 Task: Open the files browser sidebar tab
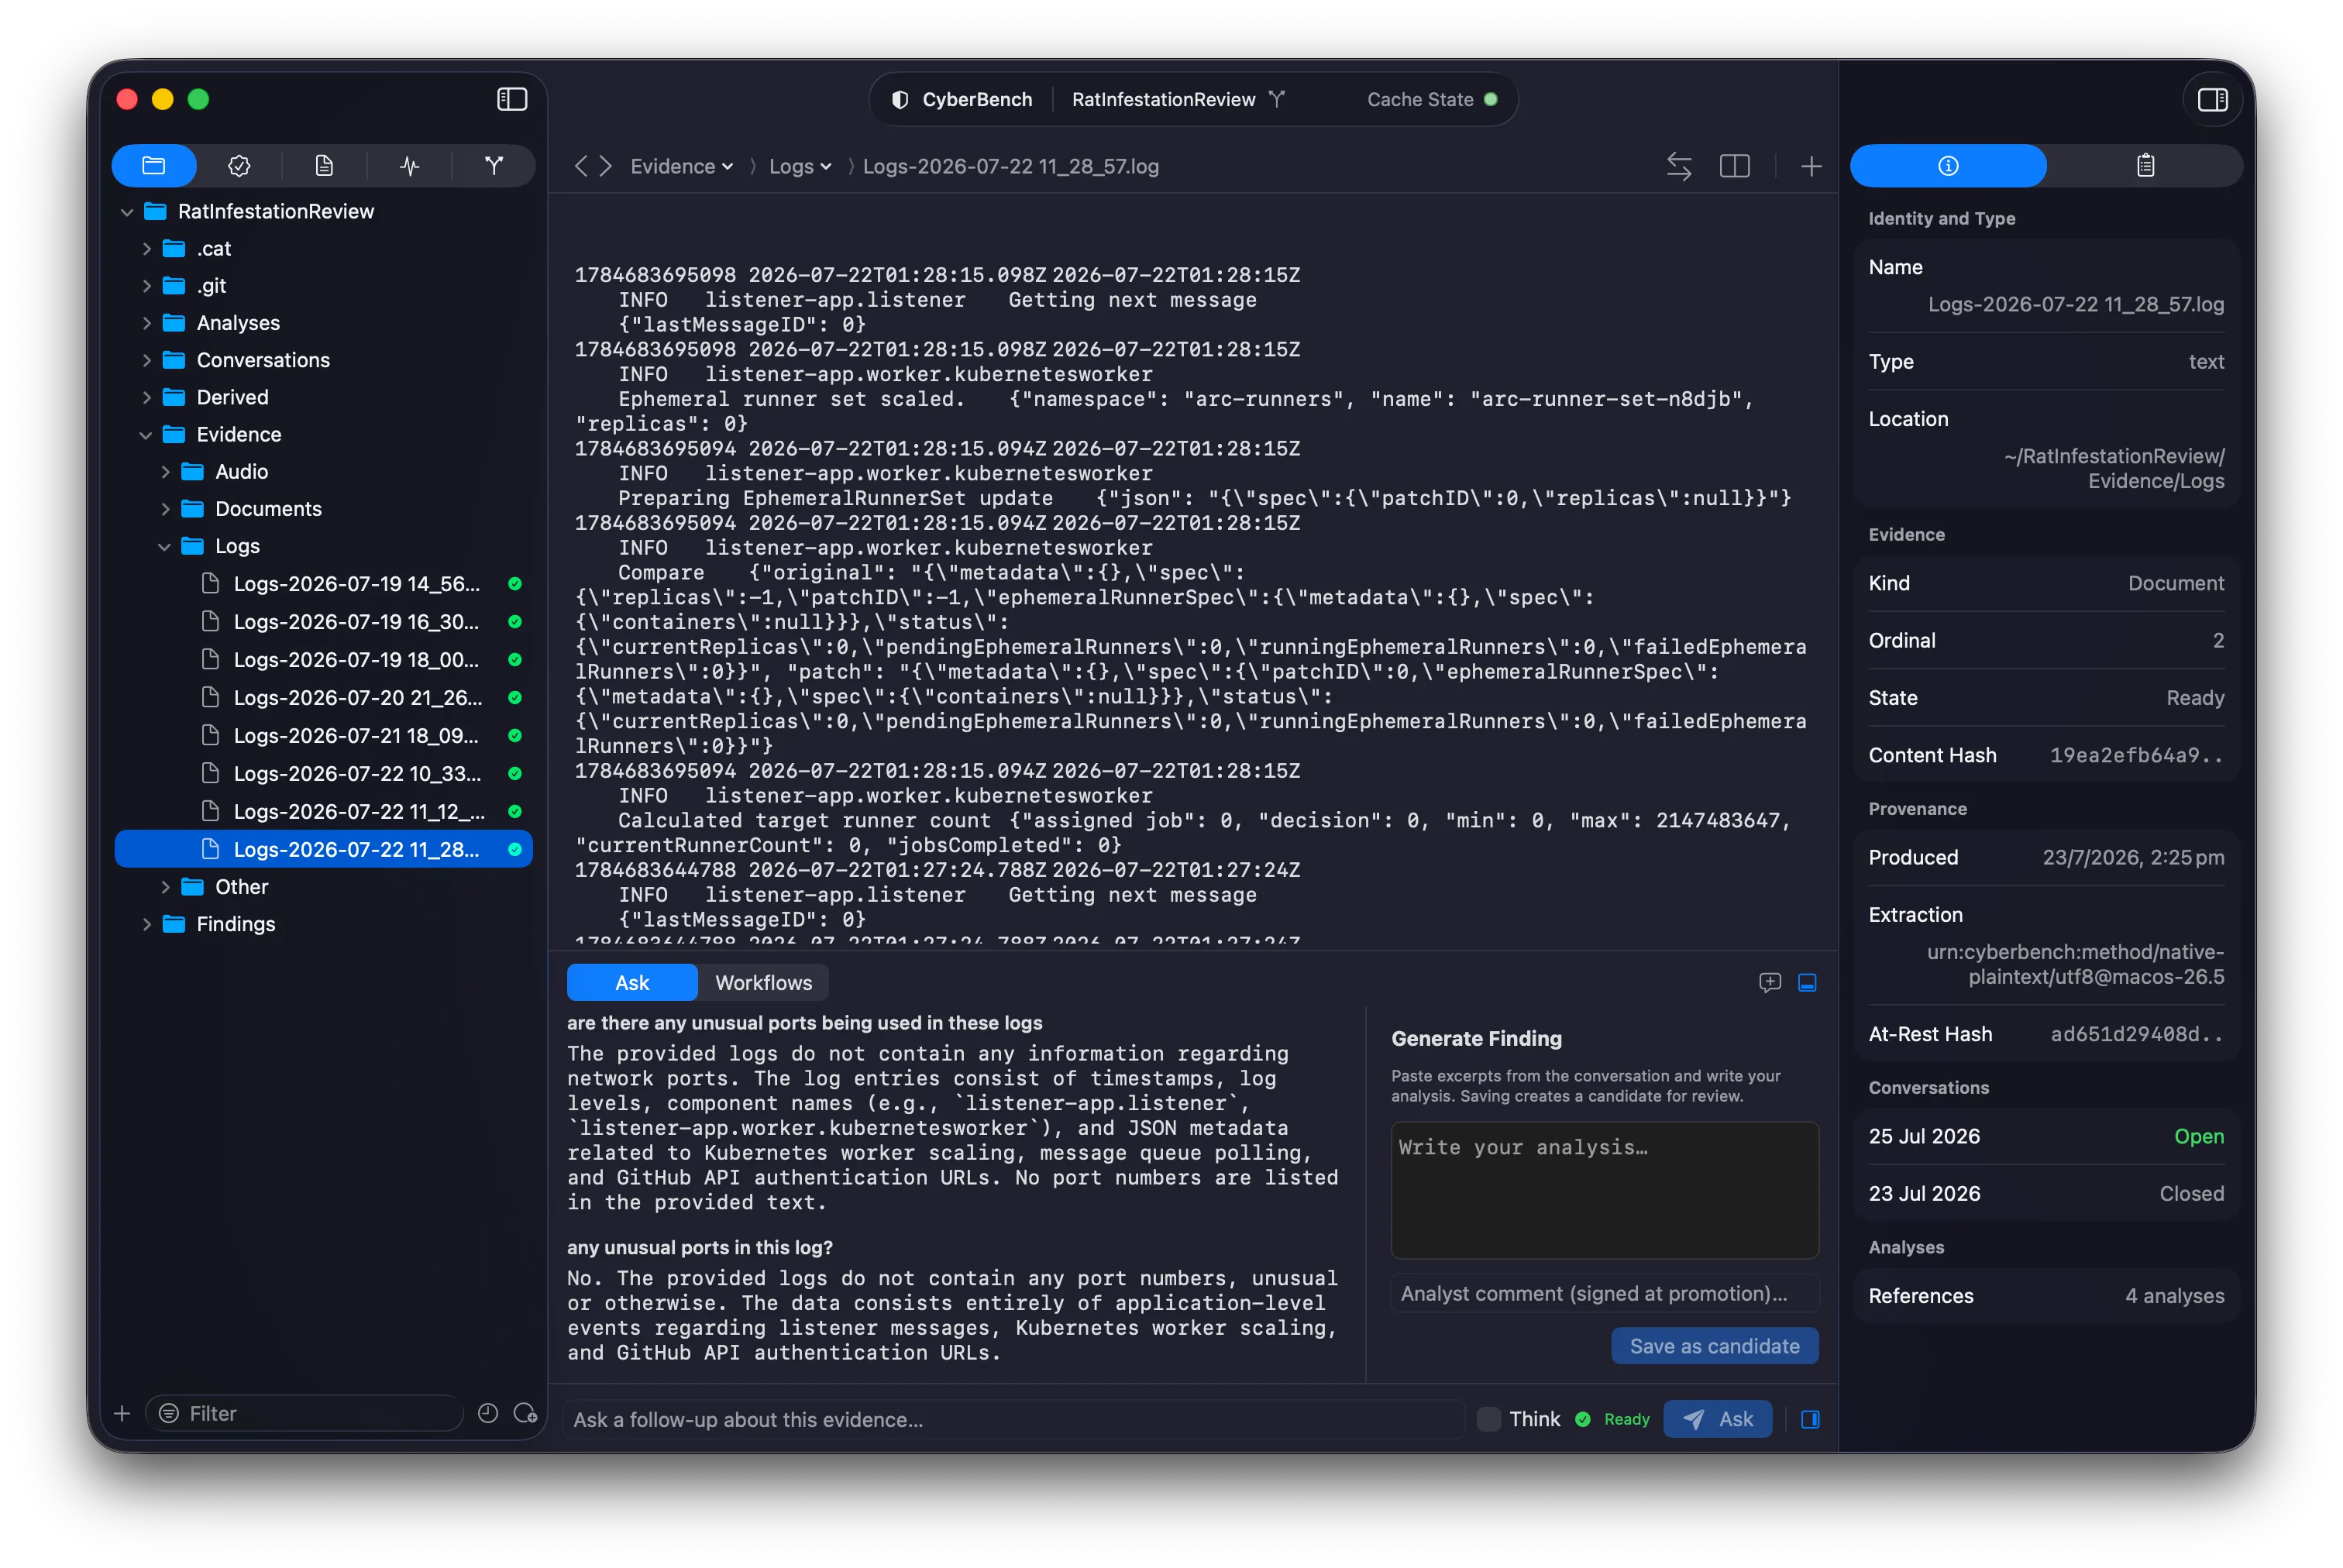(x=154, y=165)
